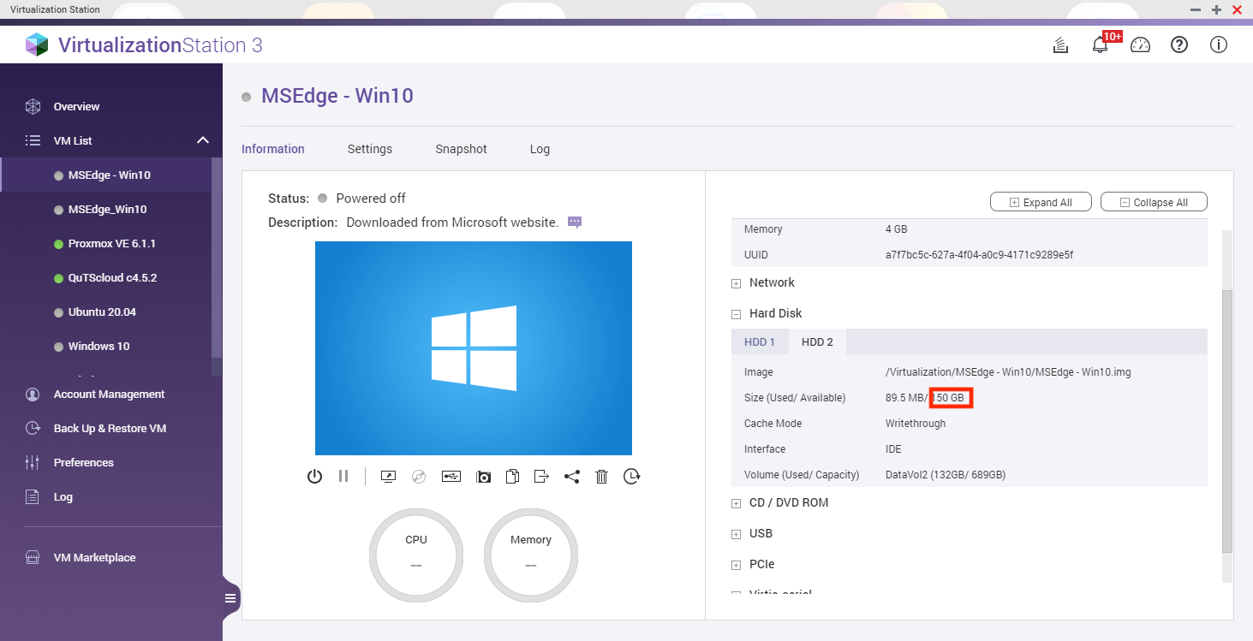
Task: Click the image path MSEdge - Win10.img
Action: click(1008, 372)
